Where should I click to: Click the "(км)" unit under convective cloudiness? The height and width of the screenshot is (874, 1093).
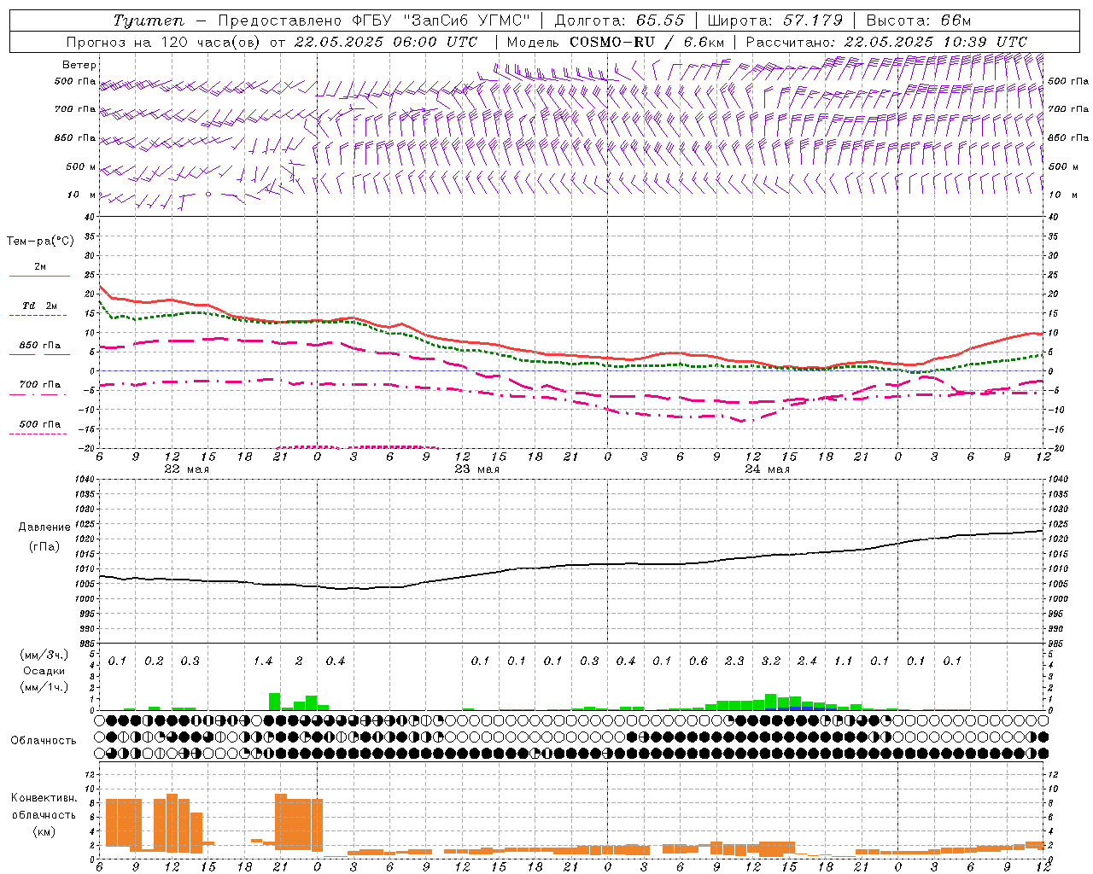tap(44, 831)
